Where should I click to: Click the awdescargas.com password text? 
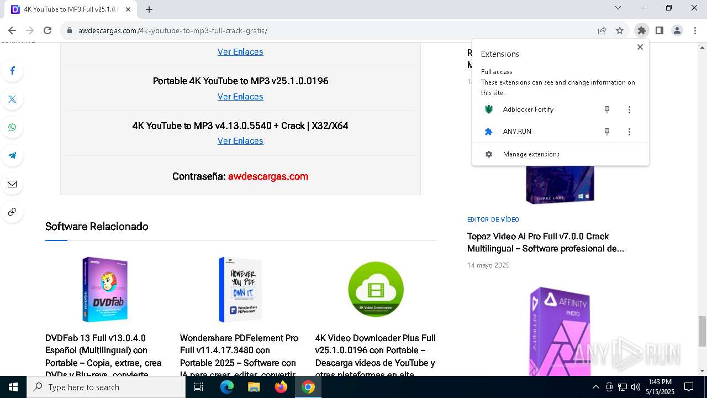pos(268,176)
